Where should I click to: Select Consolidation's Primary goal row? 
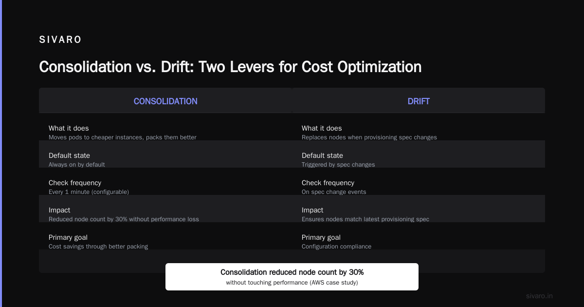(x=165, y=242)
